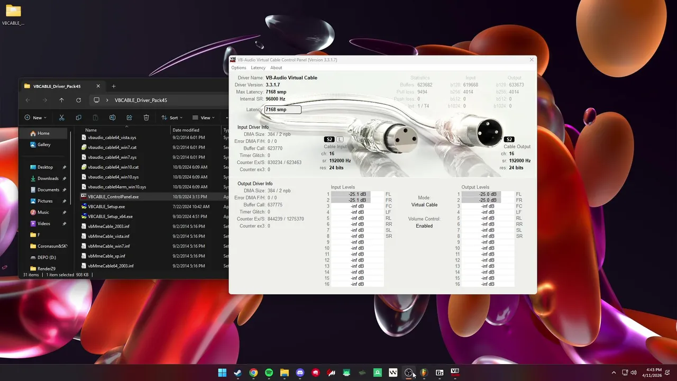Click the Share icon in File Explorer toolbar
The height and width of the screenshot is (381, 677).
pyautogui.click(x=129, y=117)
